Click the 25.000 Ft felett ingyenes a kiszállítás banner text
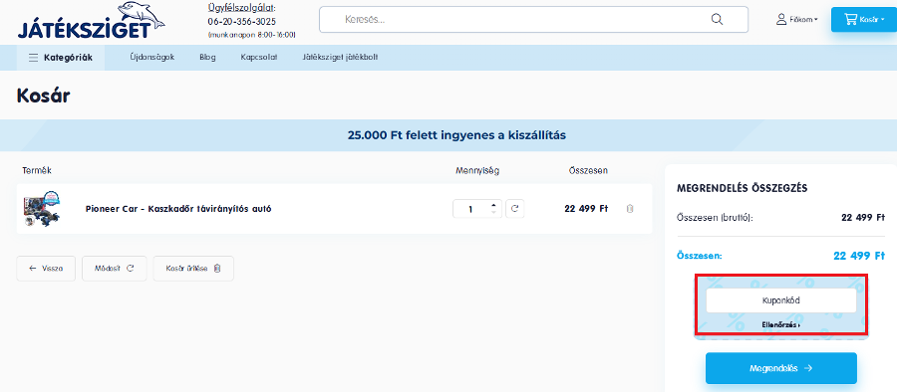This screenshot has height=392, width=897. point(456,135)
